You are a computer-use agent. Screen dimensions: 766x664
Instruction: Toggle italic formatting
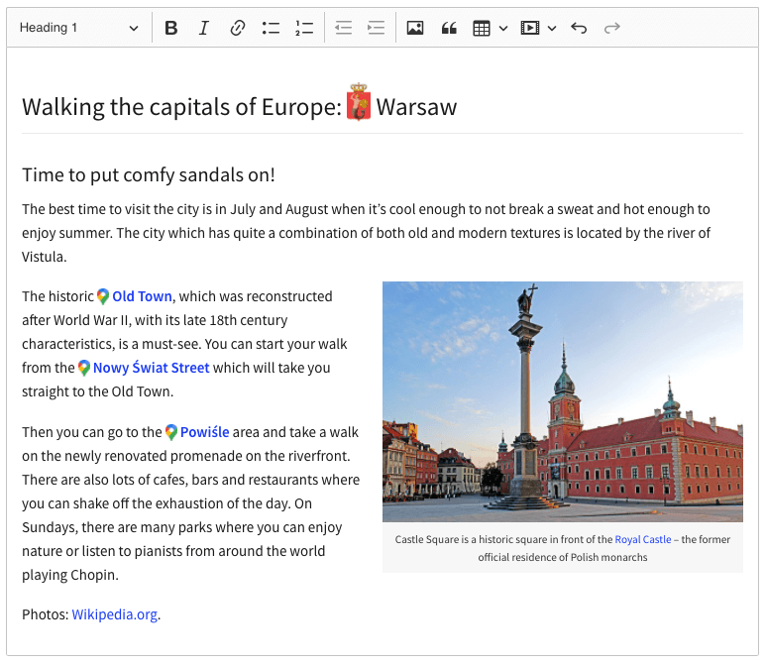coord(204,28)
